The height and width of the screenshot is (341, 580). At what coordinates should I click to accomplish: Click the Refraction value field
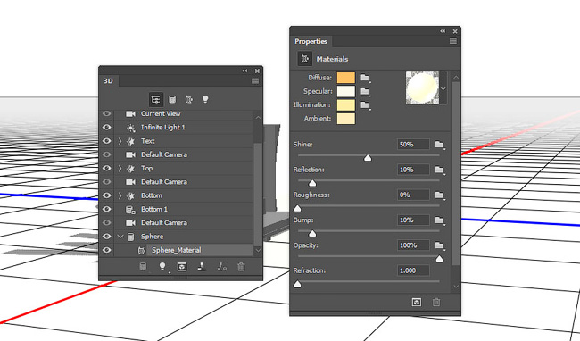point(413,270)
